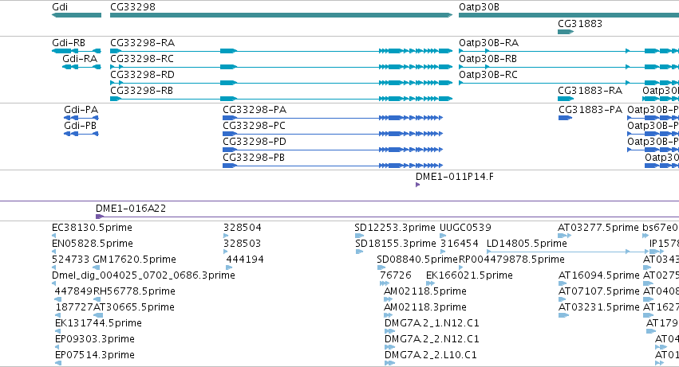
Task: Select the CG33298-RC transcript label
Action: (x=142, y=59)
